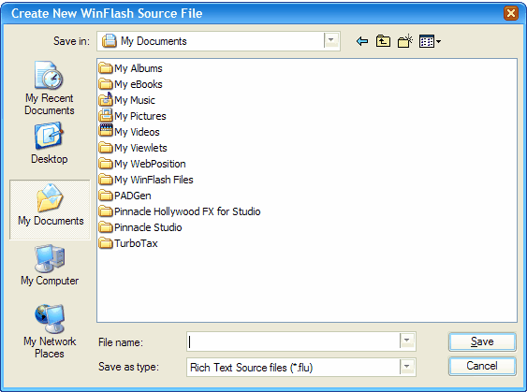
Task: Click into the File name text field
Action: tap(293, 341)
